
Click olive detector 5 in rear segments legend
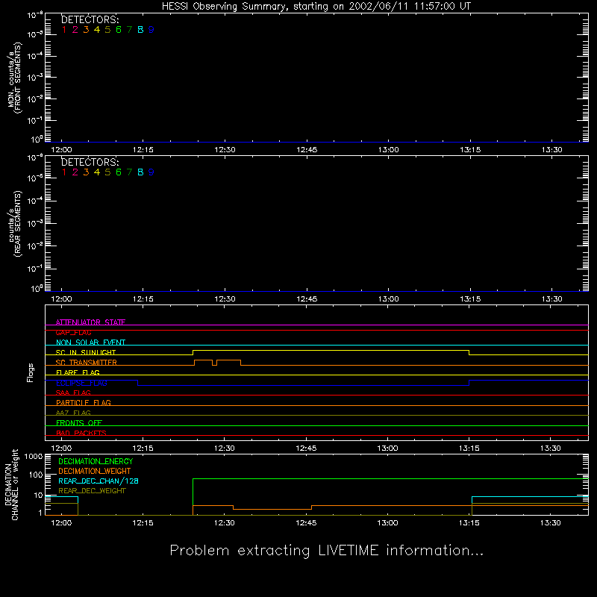click(x=107, y=172)
